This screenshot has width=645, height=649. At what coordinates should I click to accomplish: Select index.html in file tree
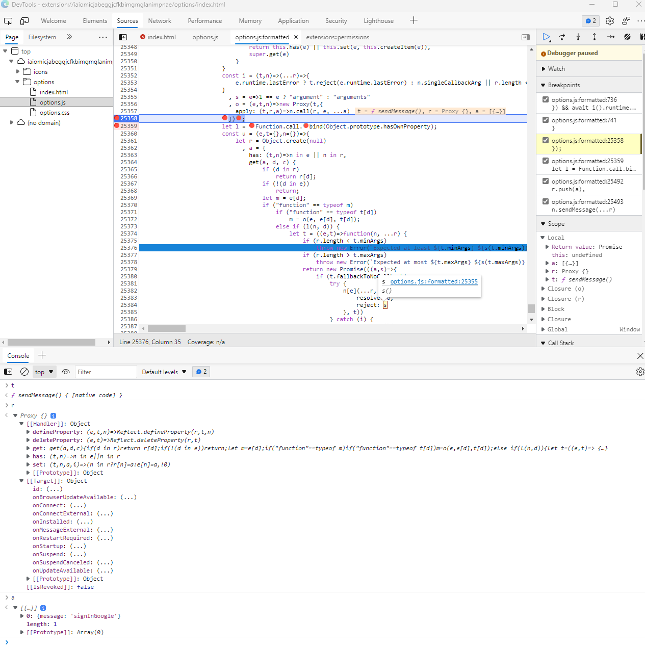tap(54, 92)
